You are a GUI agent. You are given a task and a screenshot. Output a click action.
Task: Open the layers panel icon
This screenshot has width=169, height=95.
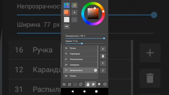[99, 84]
